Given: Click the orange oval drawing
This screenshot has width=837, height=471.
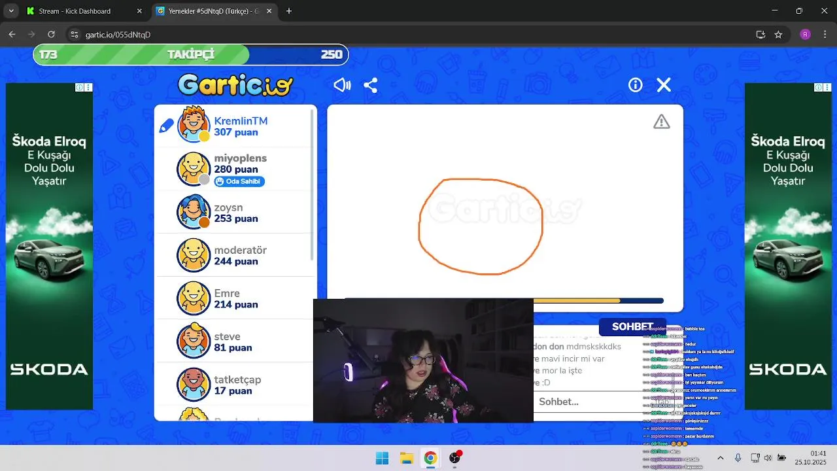Looking at the screenshot, I should pos(481,226).
